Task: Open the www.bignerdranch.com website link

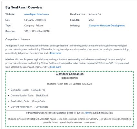Action: pos(36,14)
